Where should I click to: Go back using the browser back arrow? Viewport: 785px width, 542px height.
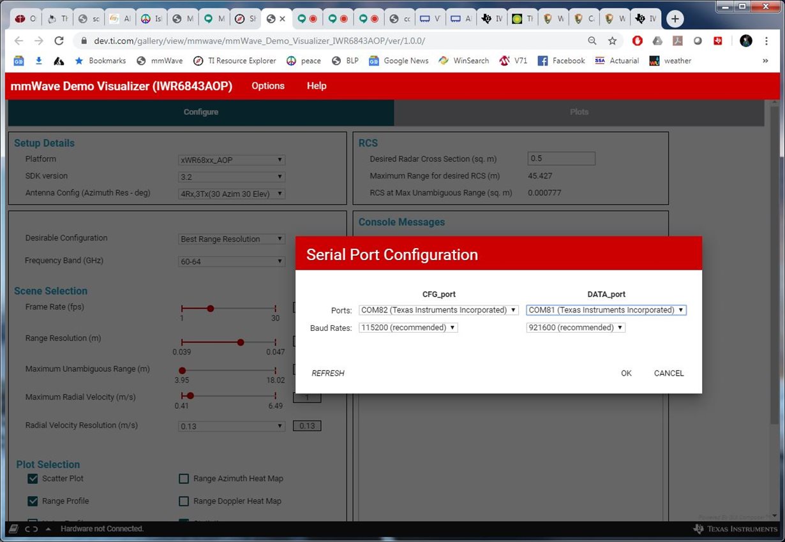[x=19, y=41]
